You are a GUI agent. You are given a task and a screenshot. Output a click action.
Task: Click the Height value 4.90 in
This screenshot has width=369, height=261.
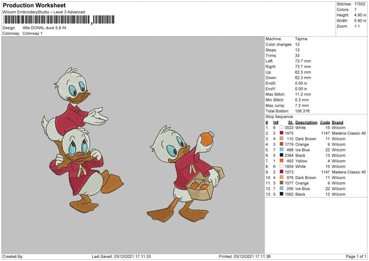point(360,15)
